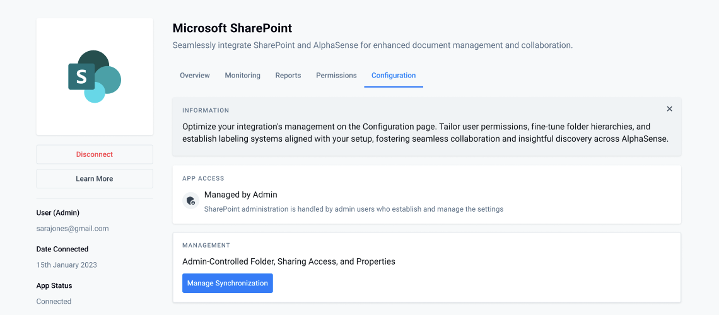Open the Configuration tab
Screen dimensions: 719x315
pos(394,76)
